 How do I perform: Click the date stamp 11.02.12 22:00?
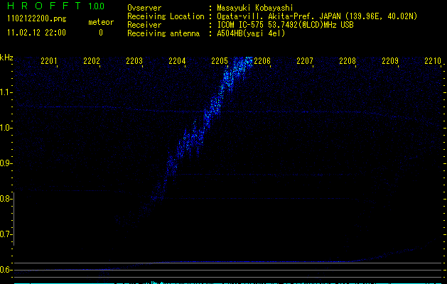(x=36, y=33)
